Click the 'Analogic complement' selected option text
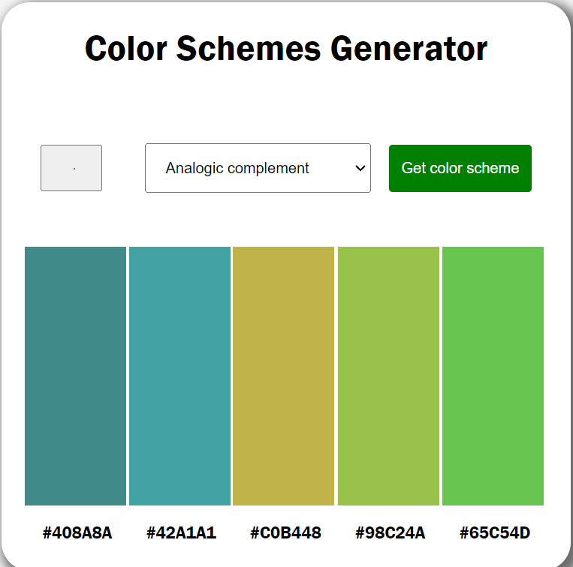Image resolution: width=573 pixels, height=567 pixels. click(237, 168)
